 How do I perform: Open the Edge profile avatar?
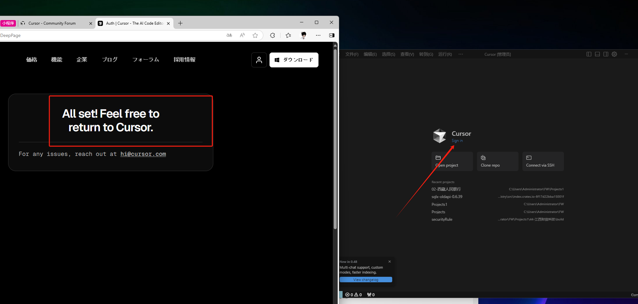(x=304, y=35)
